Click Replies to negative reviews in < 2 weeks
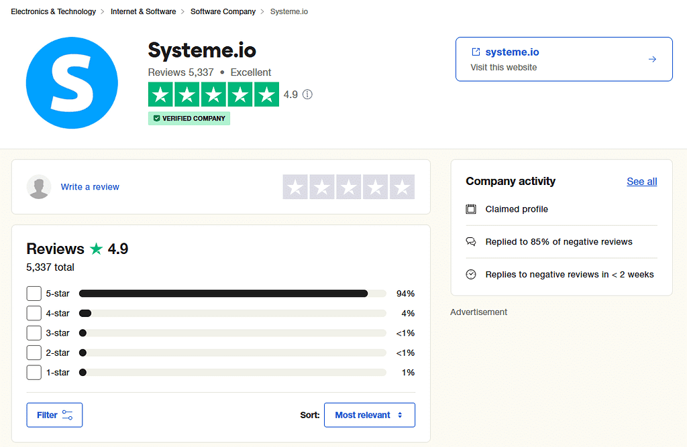The image size is (687, 447). (570, 275)
